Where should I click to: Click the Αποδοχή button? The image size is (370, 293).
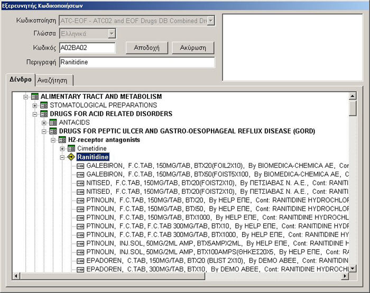click(146, 48)
